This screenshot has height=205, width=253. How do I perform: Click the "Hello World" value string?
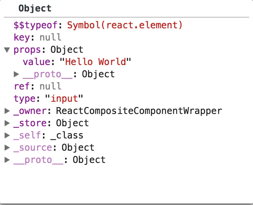click(95, 62)
